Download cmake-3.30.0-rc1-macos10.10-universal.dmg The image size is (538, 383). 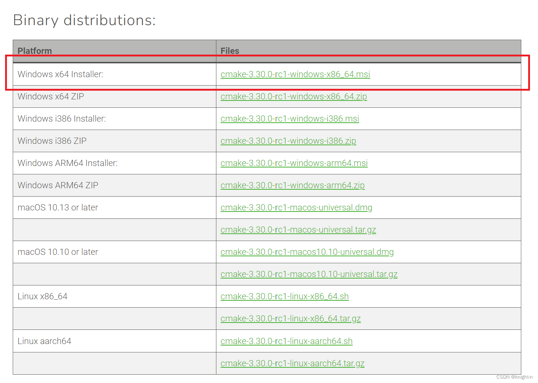[x=307, y=252]
